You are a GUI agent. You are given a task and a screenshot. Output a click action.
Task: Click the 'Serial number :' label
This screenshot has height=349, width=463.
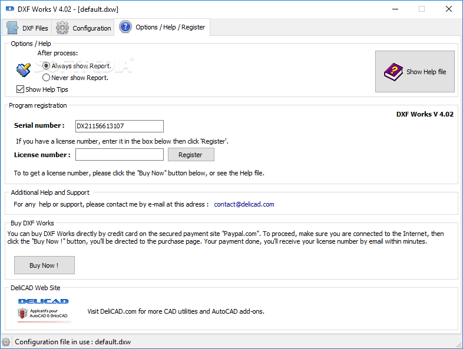coord(39,125)
